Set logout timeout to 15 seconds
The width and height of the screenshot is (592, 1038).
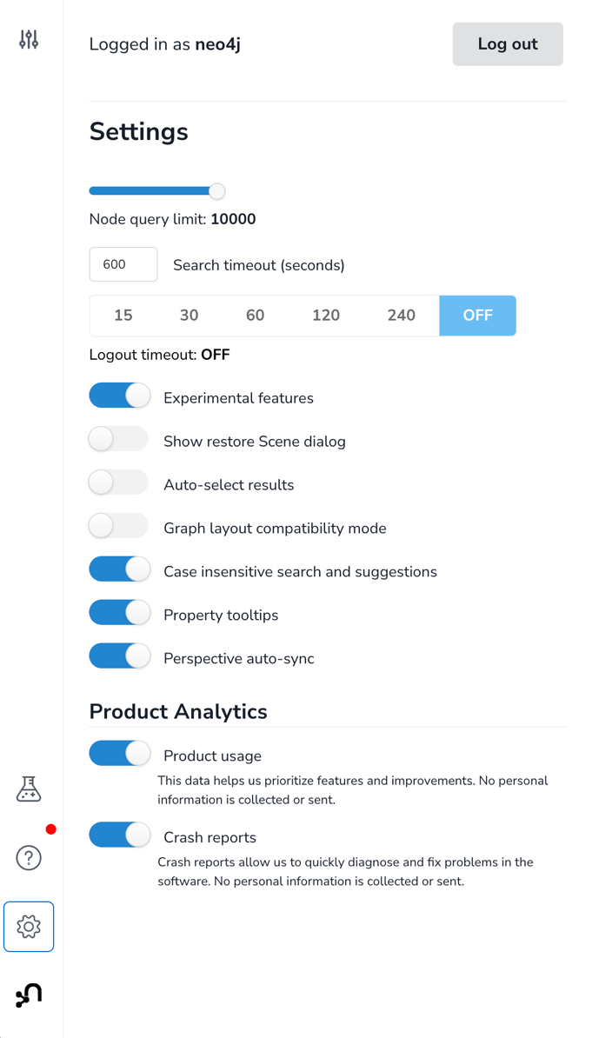click(123, 316)
